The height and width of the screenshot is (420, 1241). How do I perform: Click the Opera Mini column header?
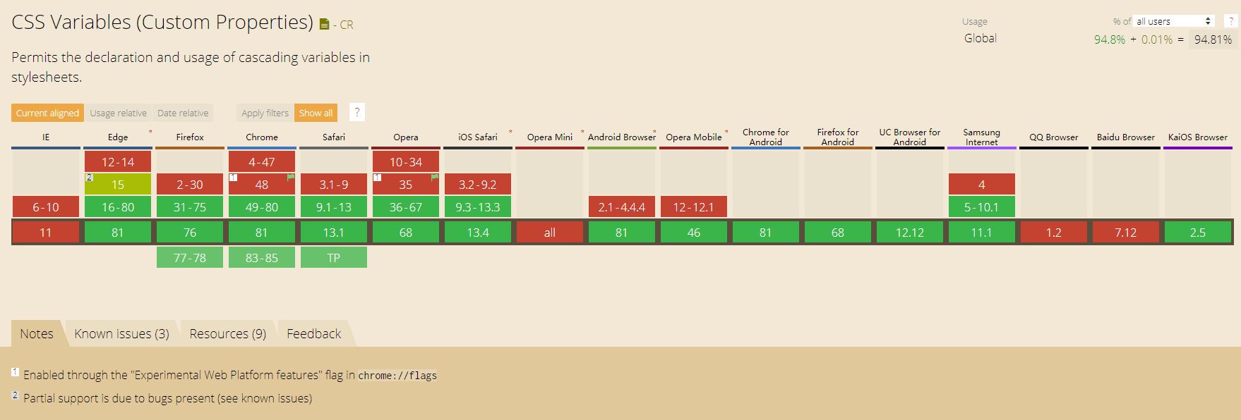[550, 137]
